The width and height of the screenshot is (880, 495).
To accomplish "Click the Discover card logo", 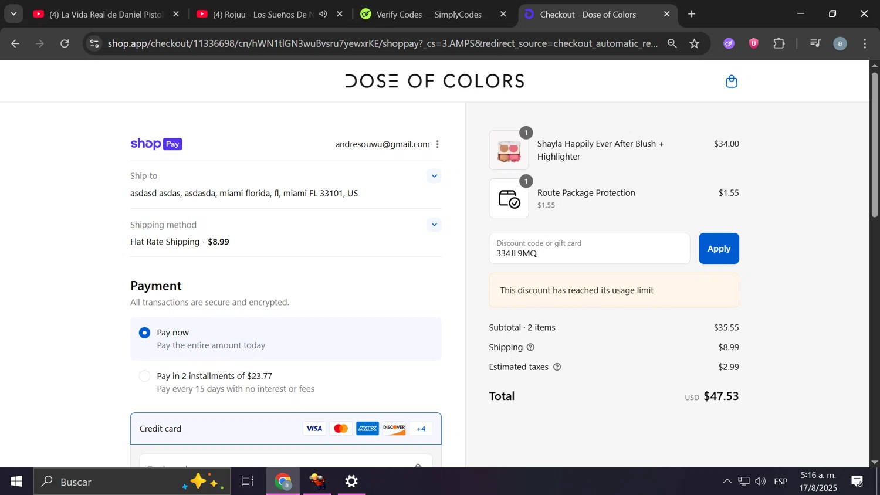I will coord(394,429).
